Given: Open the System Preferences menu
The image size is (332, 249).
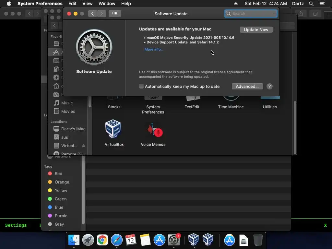Looking at the screenshot, I should [40, 4].
